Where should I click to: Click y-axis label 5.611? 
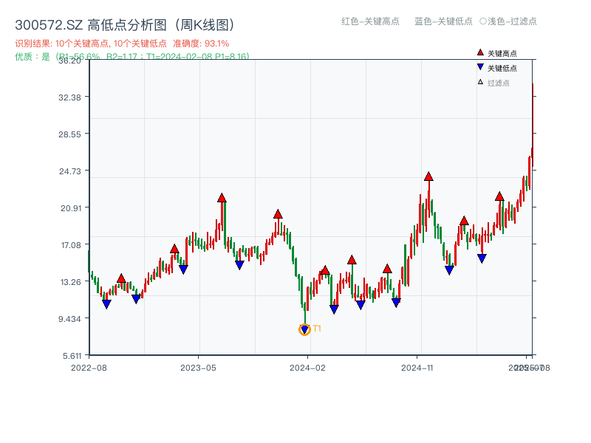tap(72, 356)
